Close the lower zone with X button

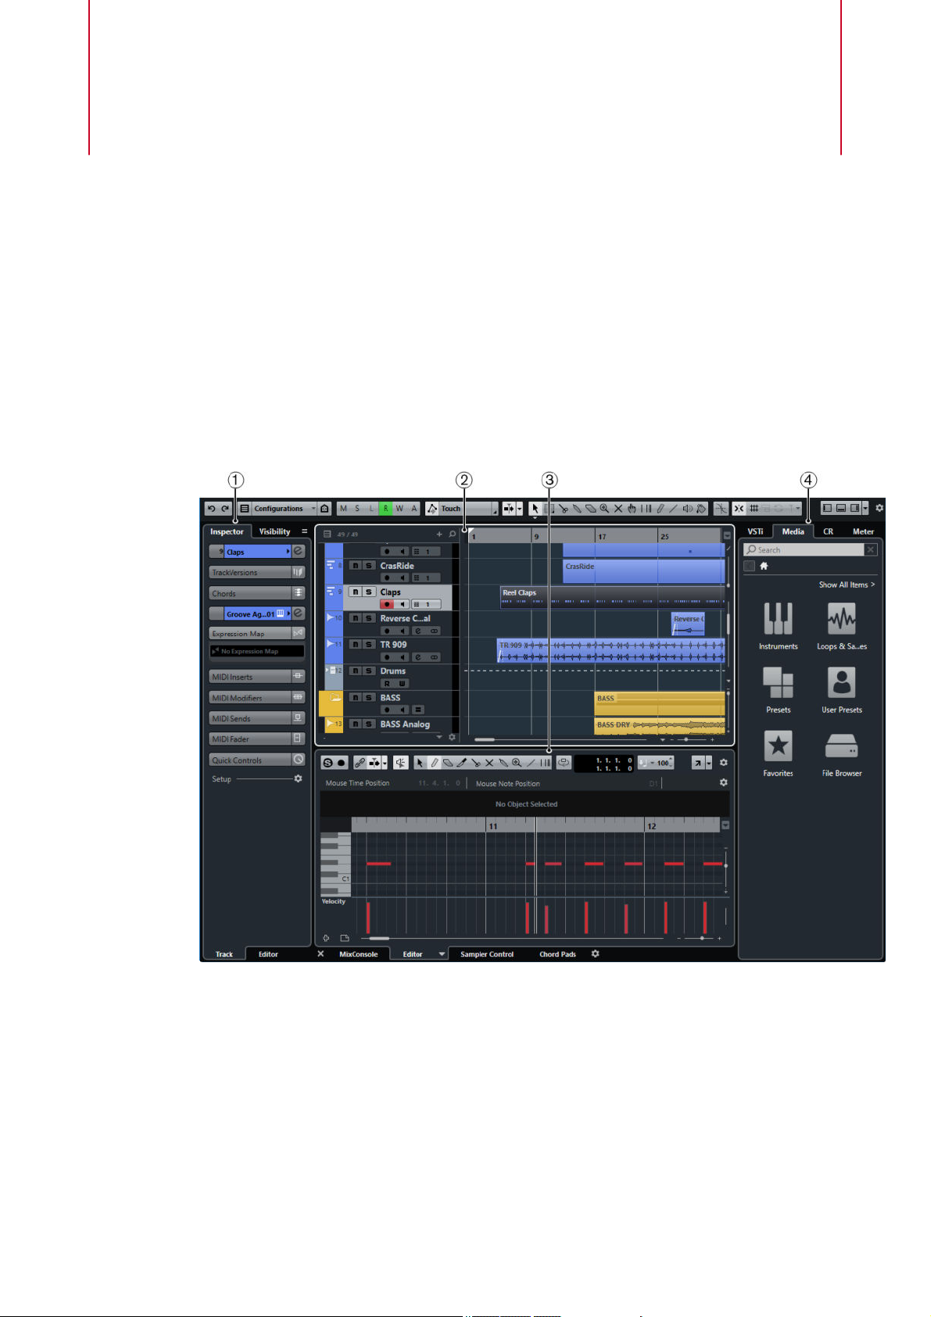[320, 954]
